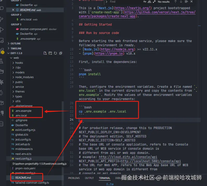
Task: Expand the i18n folder
Action: tap(18, 68)
